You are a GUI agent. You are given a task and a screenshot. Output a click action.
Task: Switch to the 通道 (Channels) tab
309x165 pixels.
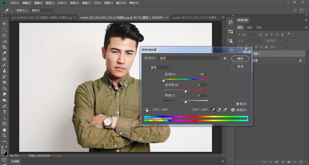click(x=249, y=27)
